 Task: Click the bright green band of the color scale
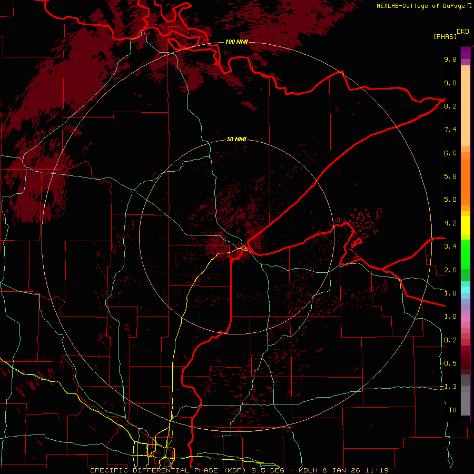point(465,254)
